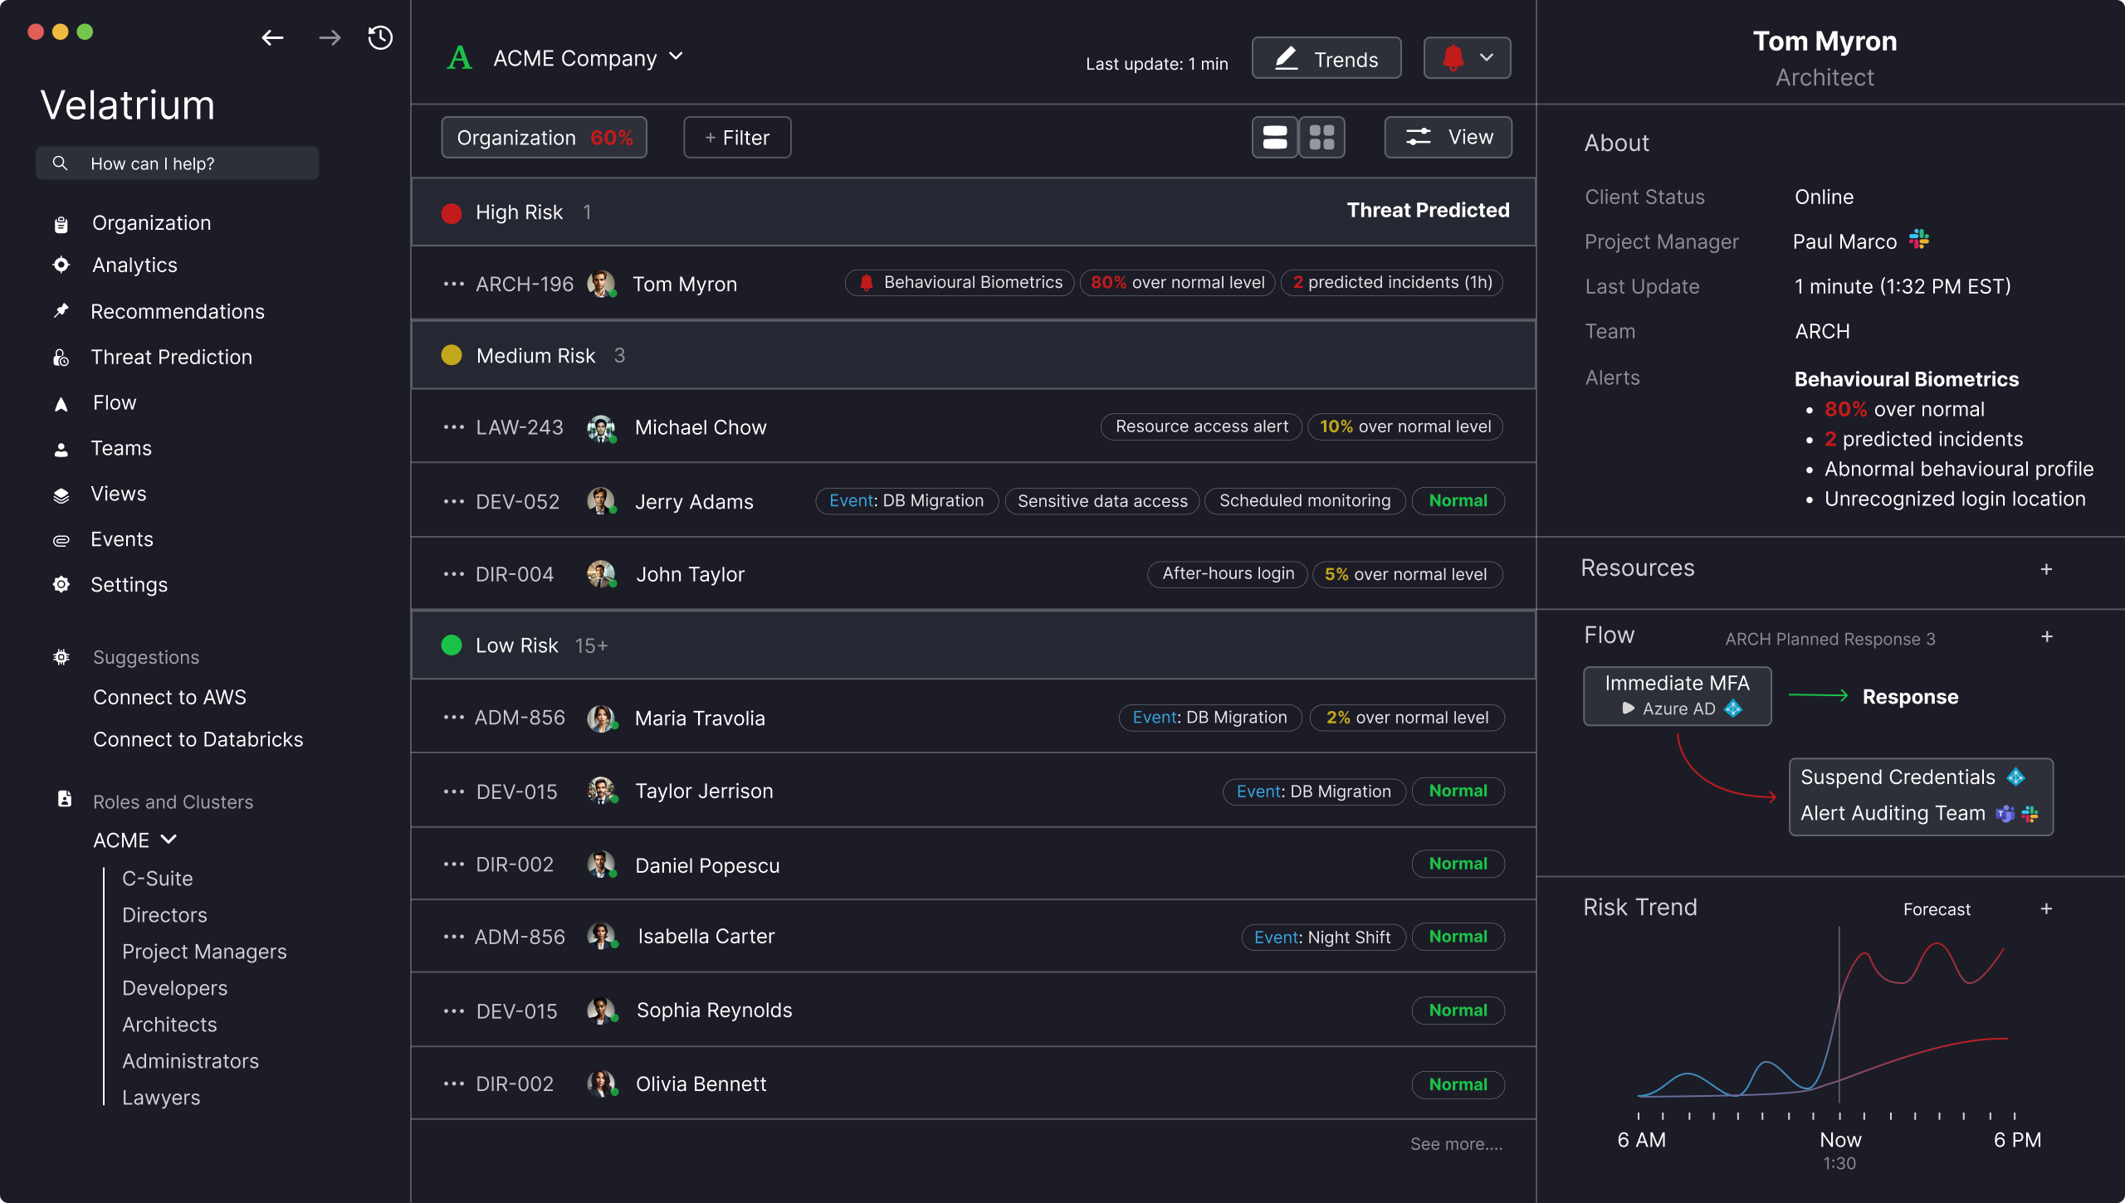Click the Behavioural Biometrics tag
This screenshot has height=1203, width=2125.
click(x=960, y=283)
